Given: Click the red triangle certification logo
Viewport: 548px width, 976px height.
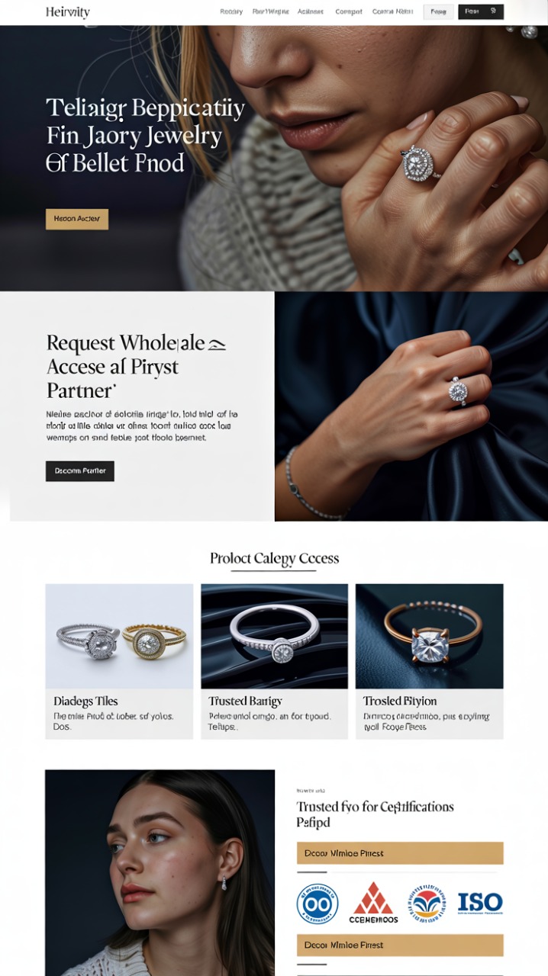Looking at the screenshot, I should [x=375, y=903].
